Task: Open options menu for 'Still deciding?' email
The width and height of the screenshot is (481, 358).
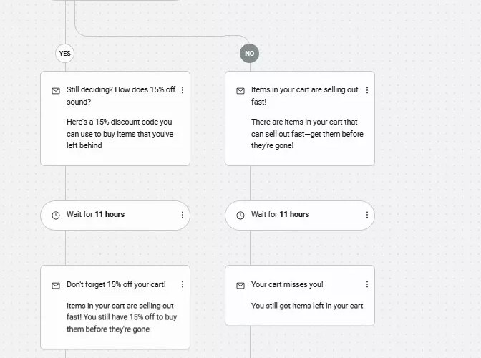Action: 183,91
